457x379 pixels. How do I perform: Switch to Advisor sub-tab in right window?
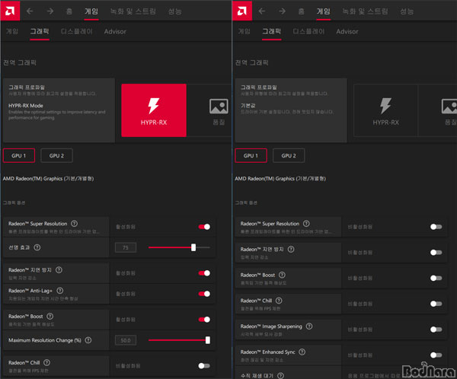347,31
